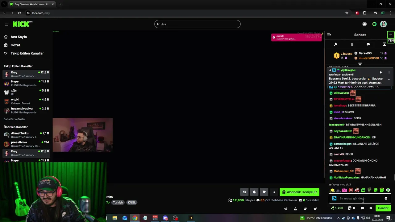
Task: Click the channel points 1.790 balance
Action: [337, 208]
